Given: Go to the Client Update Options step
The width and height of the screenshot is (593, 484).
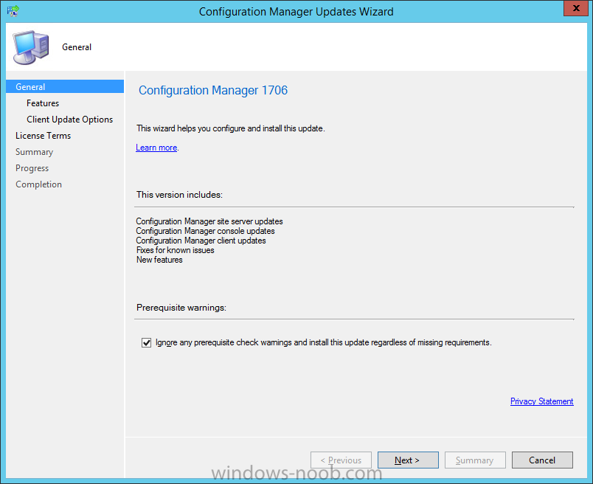Looking at the screenshot, I should (69, 120).
